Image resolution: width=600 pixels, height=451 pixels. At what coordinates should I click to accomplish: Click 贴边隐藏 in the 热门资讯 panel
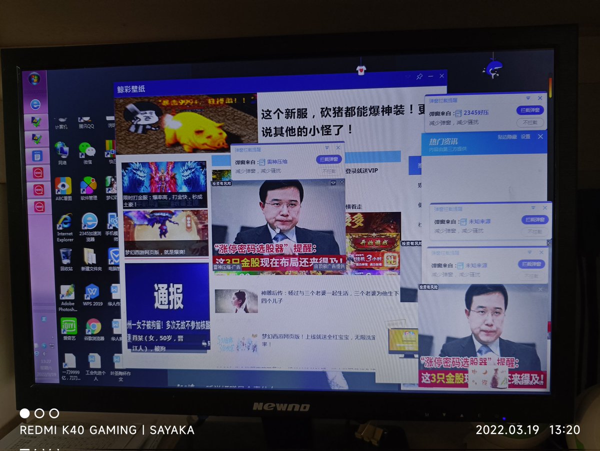tap(507, 137)
